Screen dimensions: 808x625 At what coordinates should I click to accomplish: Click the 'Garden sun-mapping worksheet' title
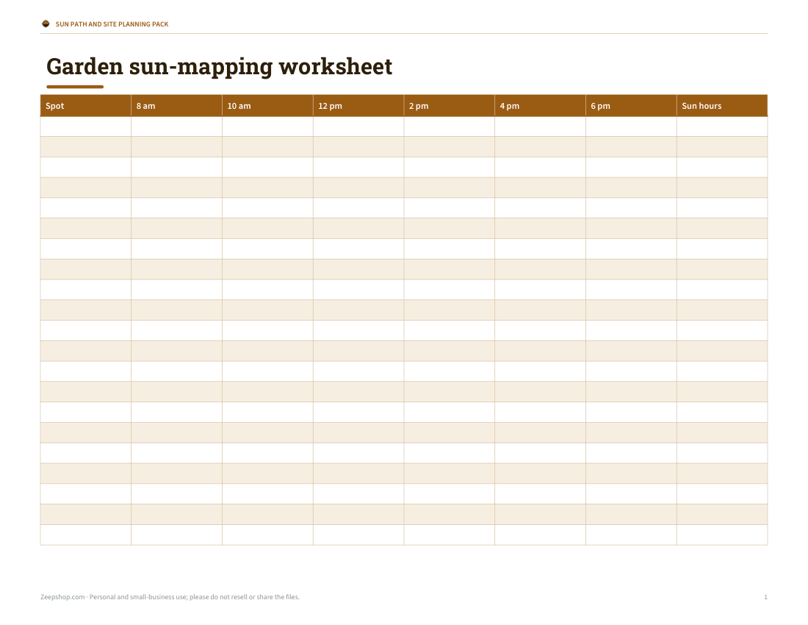click(219, 67)
